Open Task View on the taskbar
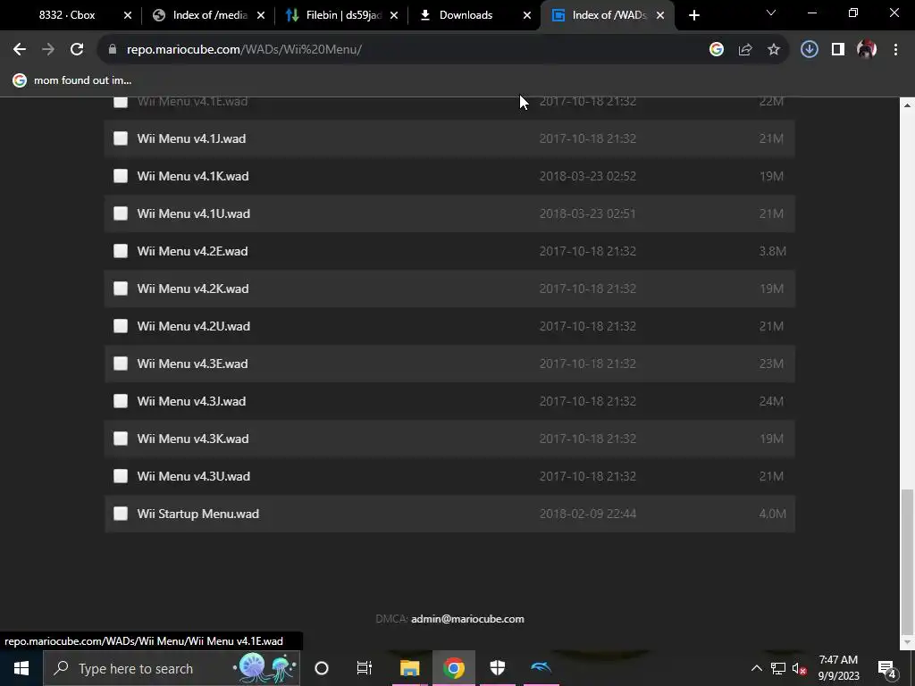 [365, 668]
